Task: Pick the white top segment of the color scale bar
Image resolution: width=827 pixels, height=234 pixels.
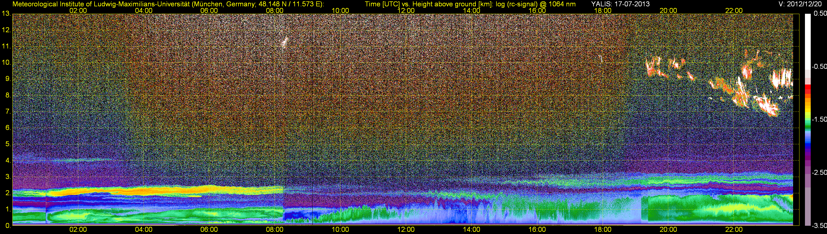Action: (808, 42)
